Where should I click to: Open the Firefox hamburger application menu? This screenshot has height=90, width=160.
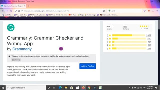tap(157, 11)
